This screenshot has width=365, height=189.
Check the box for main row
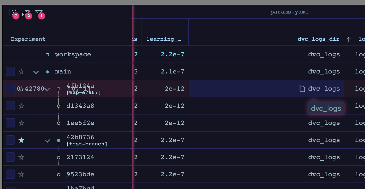tap(10, 71)
